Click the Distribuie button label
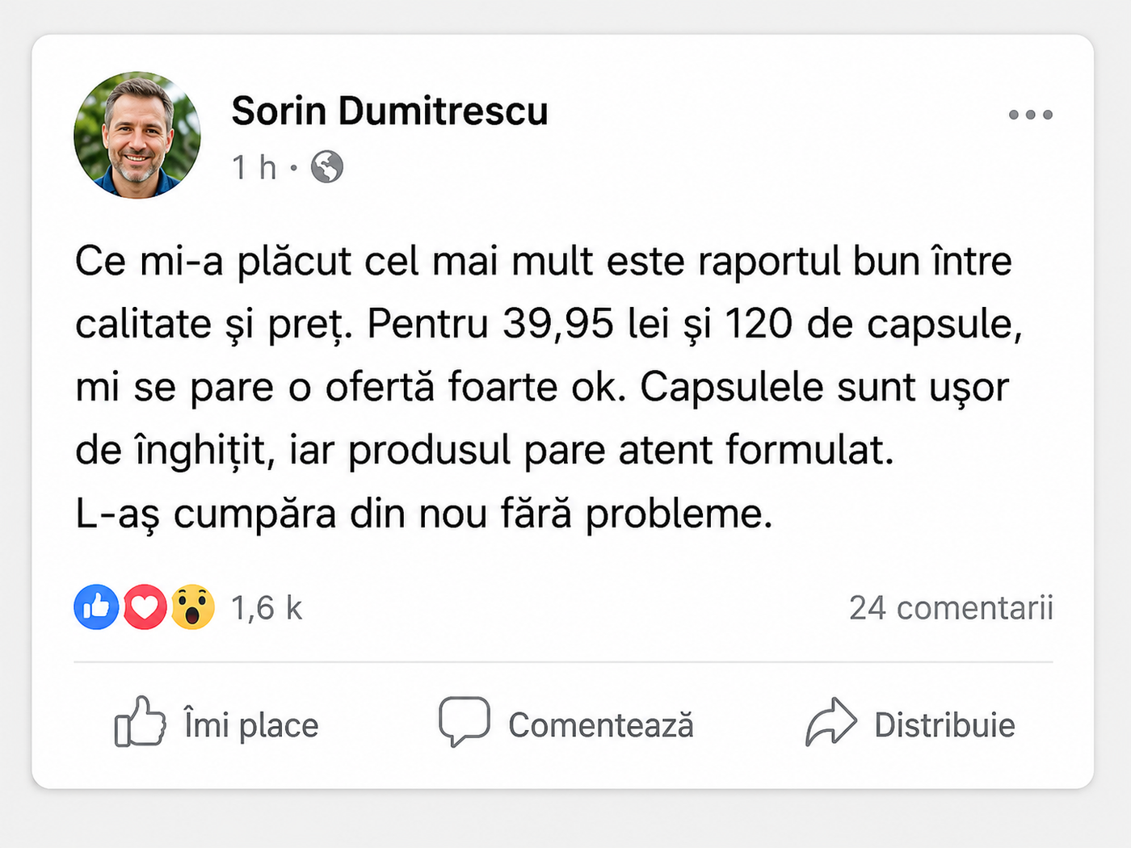Screen dimensions: 1131x848 (x=944, y=725)
